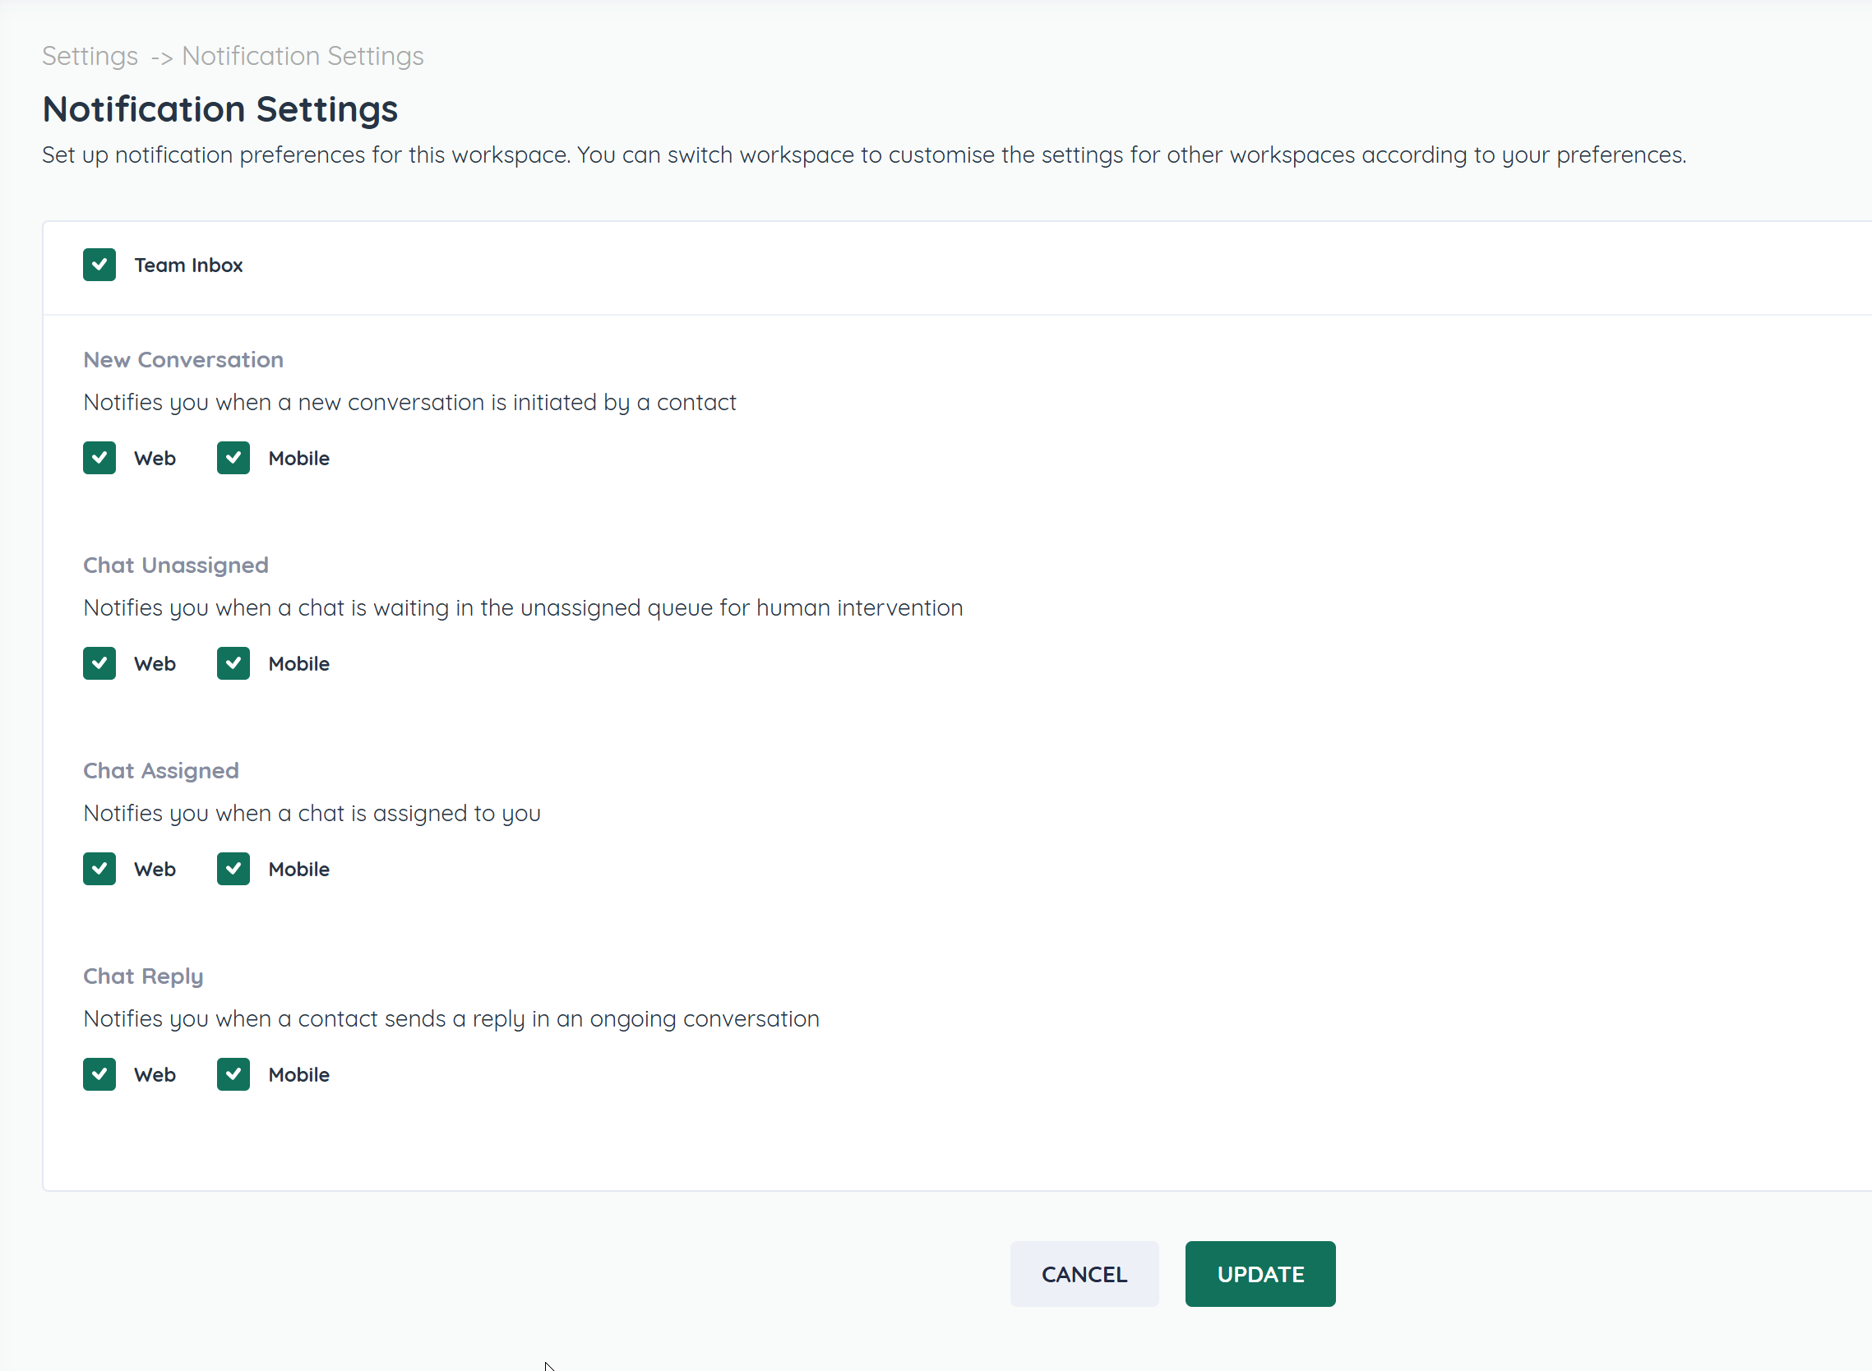Toggle New Conversation Mobile checkbox
This screenshot has height=1371, width=1872.
pyautogui.click(x=233, y=458)
